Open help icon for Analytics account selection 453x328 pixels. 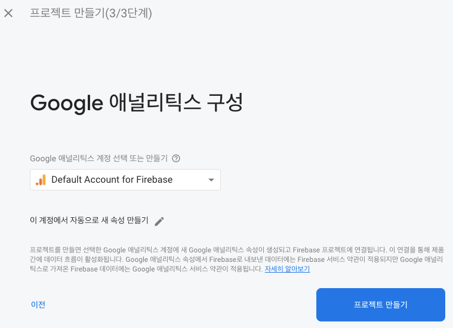tap(176, 158)
